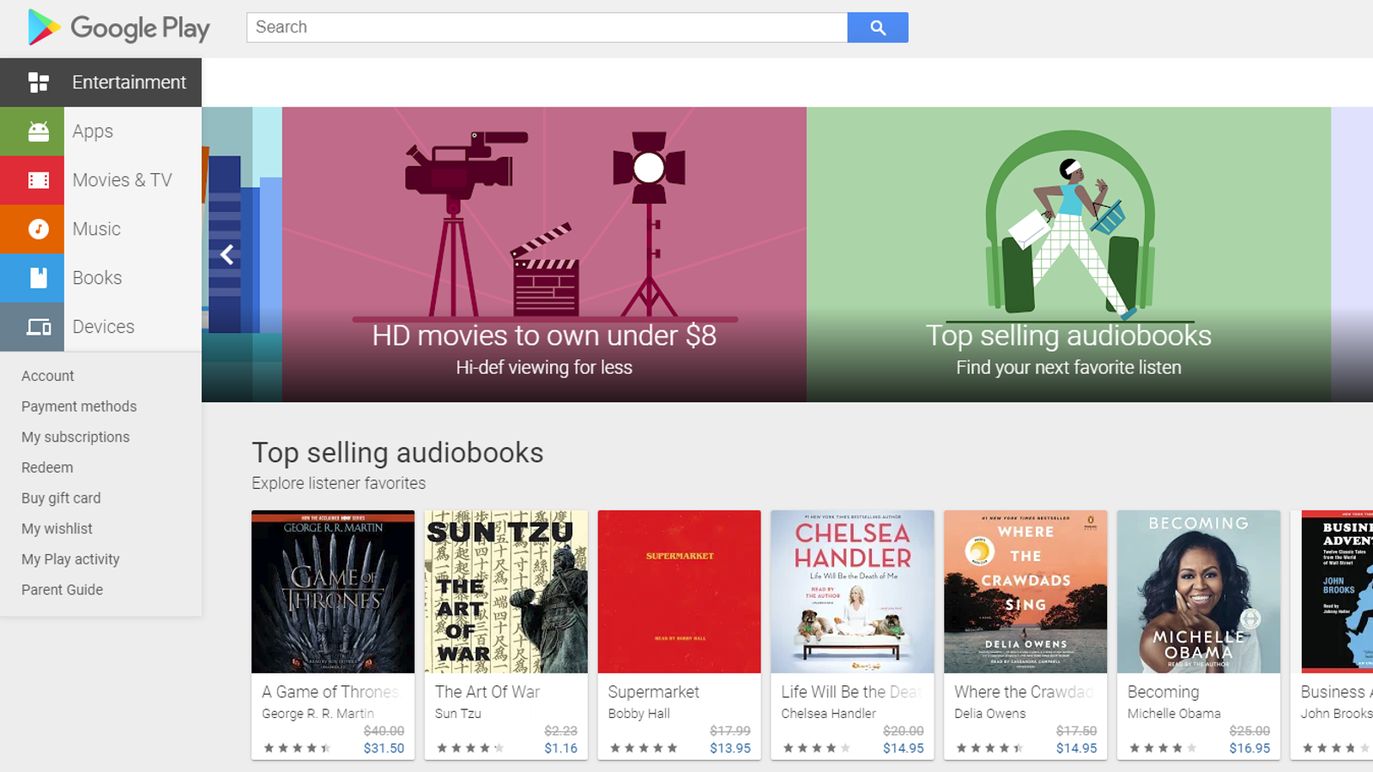Open the Music section

click(x=96, y=229)
